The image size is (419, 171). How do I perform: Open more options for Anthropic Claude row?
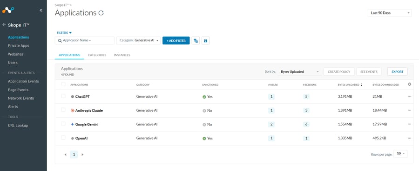point(409,110)
